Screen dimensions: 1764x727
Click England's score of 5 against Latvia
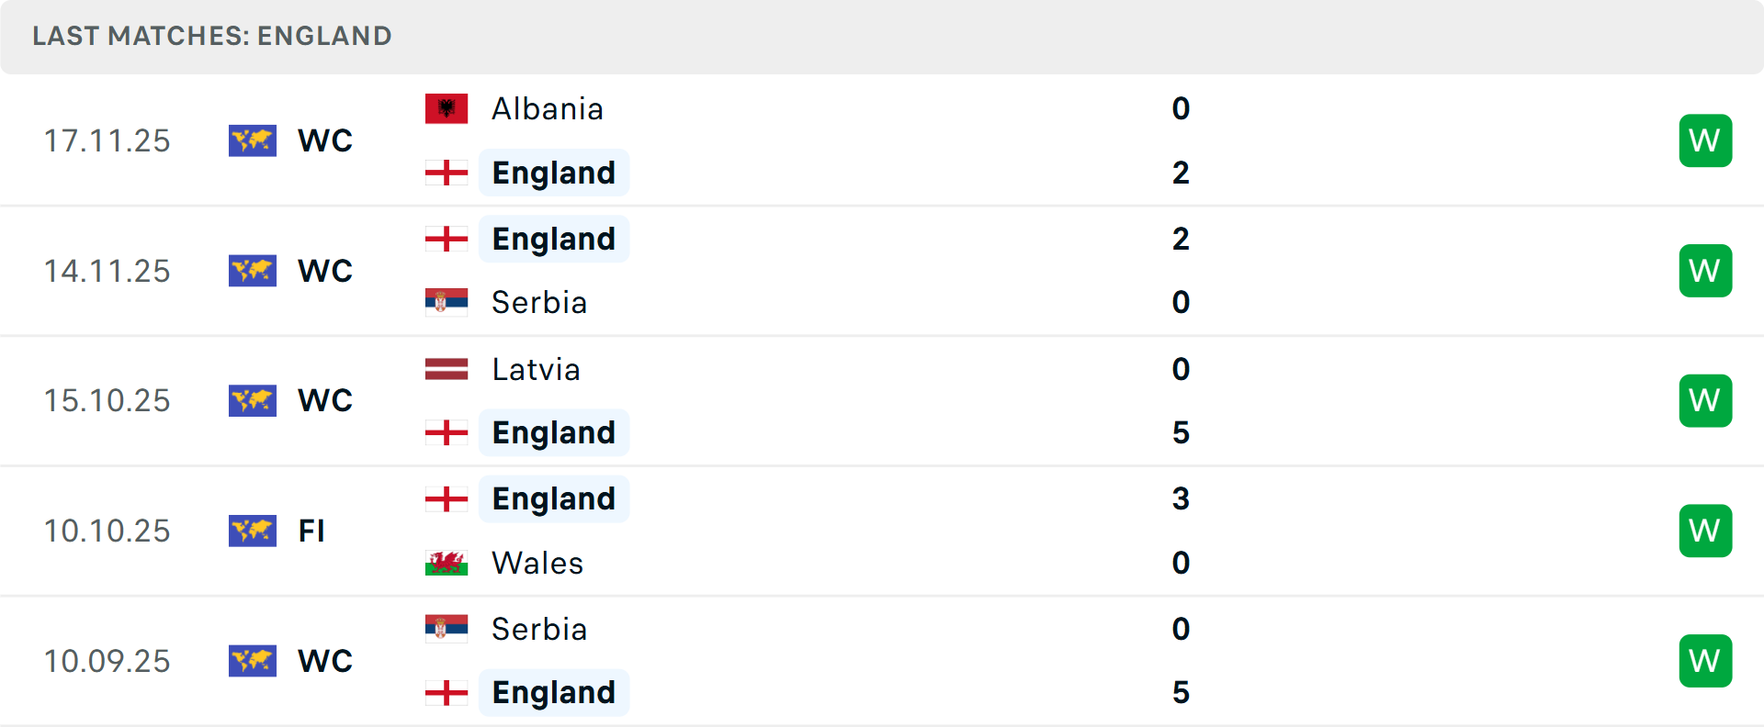pyautogui.click(x=1181, y=432)
